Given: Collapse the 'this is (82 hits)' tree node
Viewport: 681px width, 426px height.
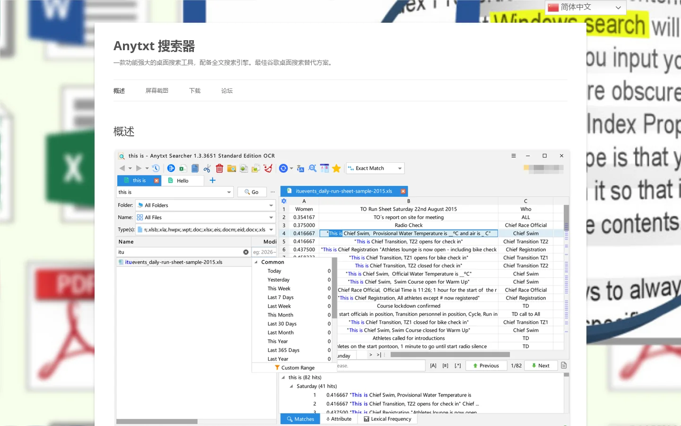Looking at the screenshot, I should tap(283, 378).
